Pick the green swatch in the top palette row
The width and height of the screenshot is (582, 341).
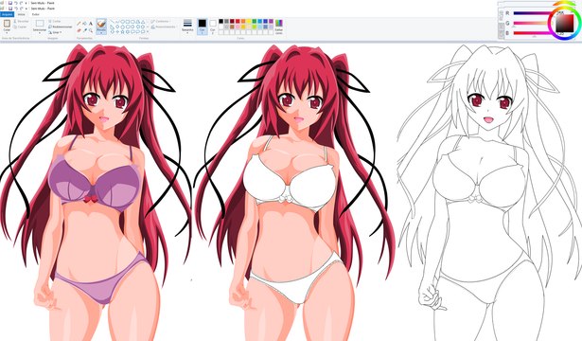pyautogui.click(x=255, y=21)
